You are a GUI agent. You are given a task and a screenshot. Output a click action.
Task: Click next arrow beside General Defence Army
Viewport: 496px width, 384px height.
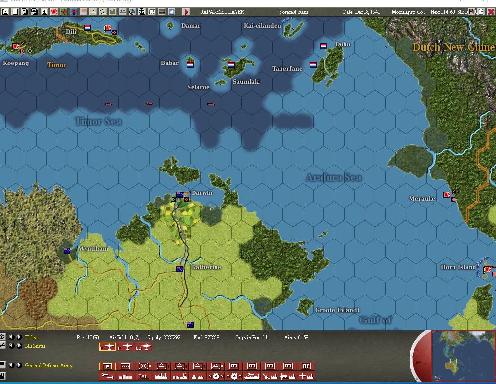[19, 365]
